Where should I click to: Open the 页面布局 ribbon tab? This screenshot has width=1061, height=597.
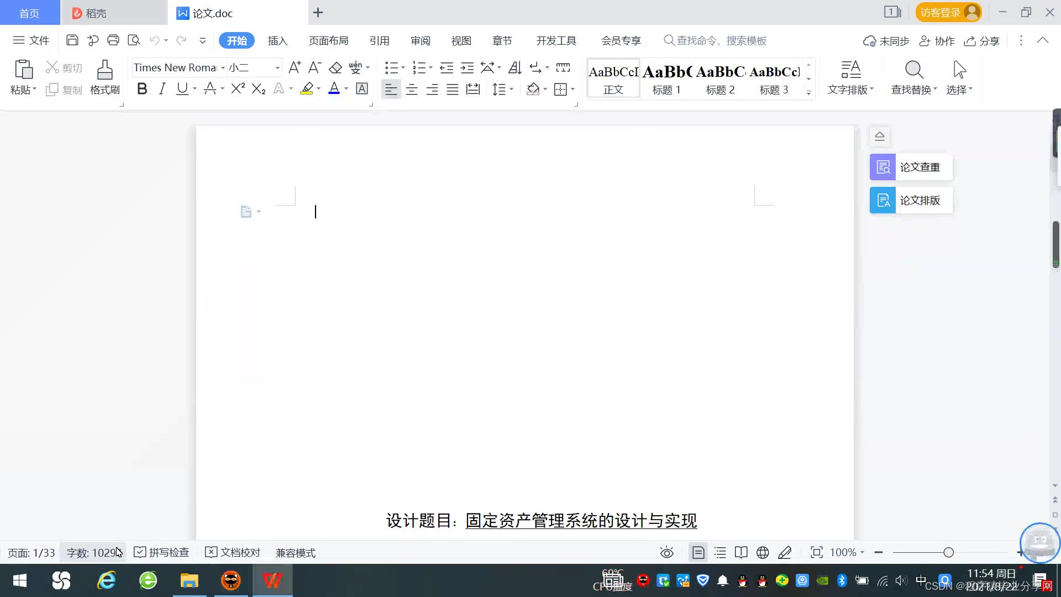click(328, 40)
